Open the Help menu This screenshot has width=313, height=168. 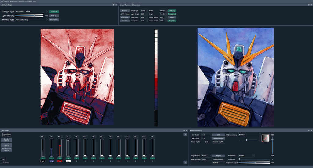point(34,2)
